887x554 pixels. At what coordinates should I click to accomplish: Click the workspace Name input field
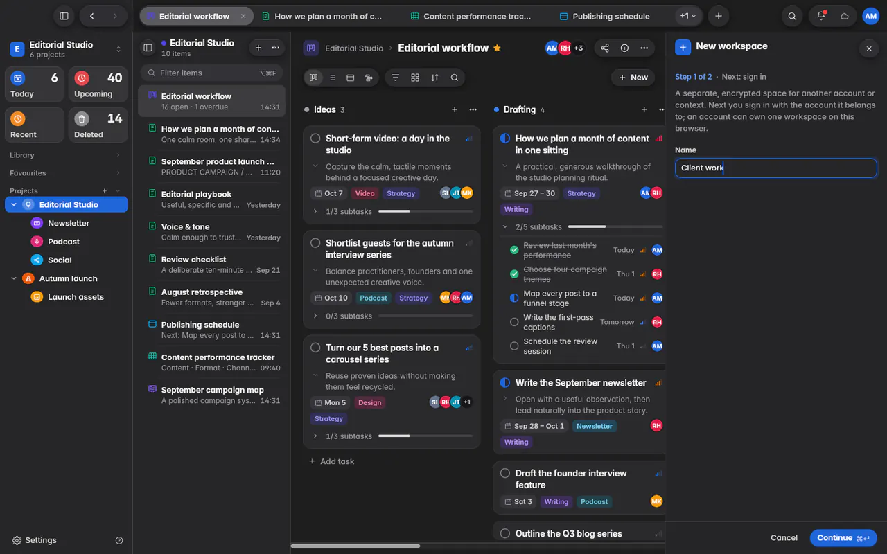pos(776,168)
